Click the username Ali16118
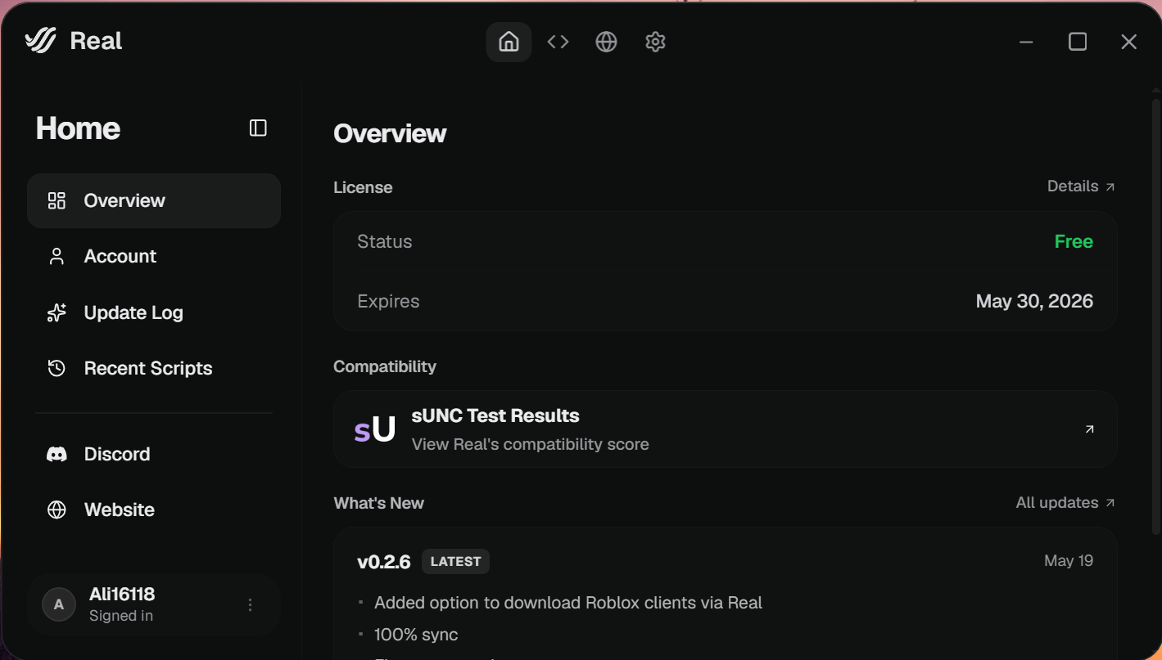The width and height of the screenshot is (1162, 660). point(122,595)
